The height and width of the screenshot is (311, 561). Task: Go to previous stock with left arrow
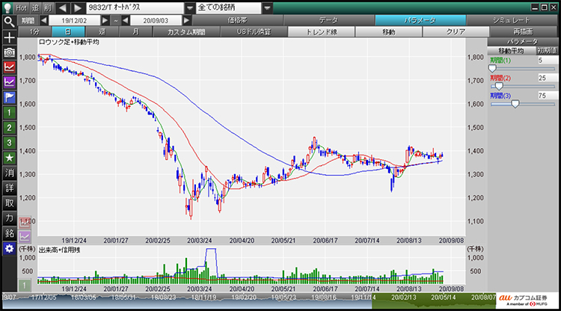pyautogui.click(x=63, y=8)
